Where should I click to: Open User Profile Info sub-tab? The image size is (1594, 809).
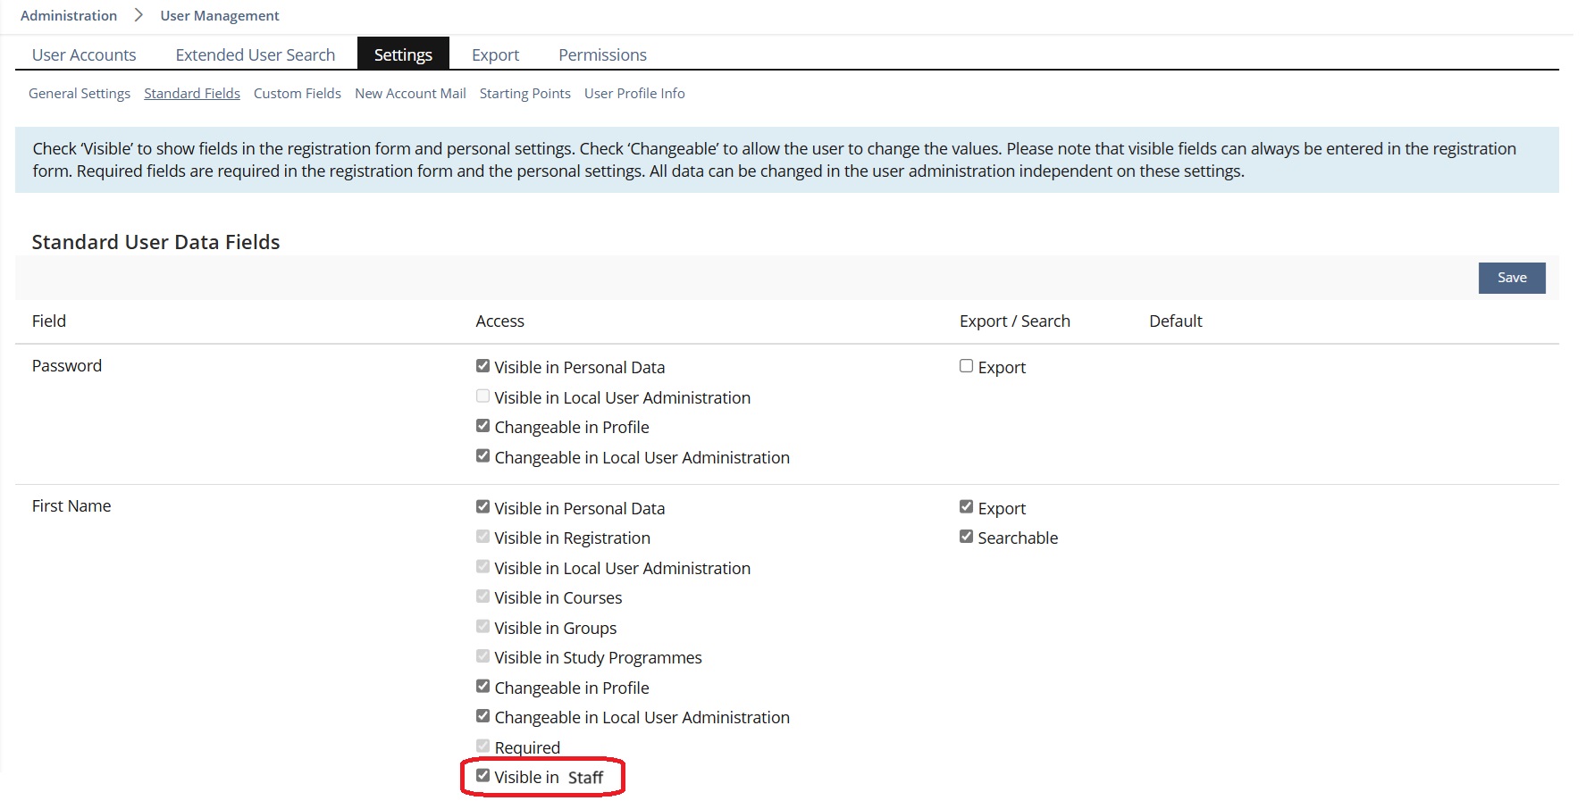[x=634, y=94]
